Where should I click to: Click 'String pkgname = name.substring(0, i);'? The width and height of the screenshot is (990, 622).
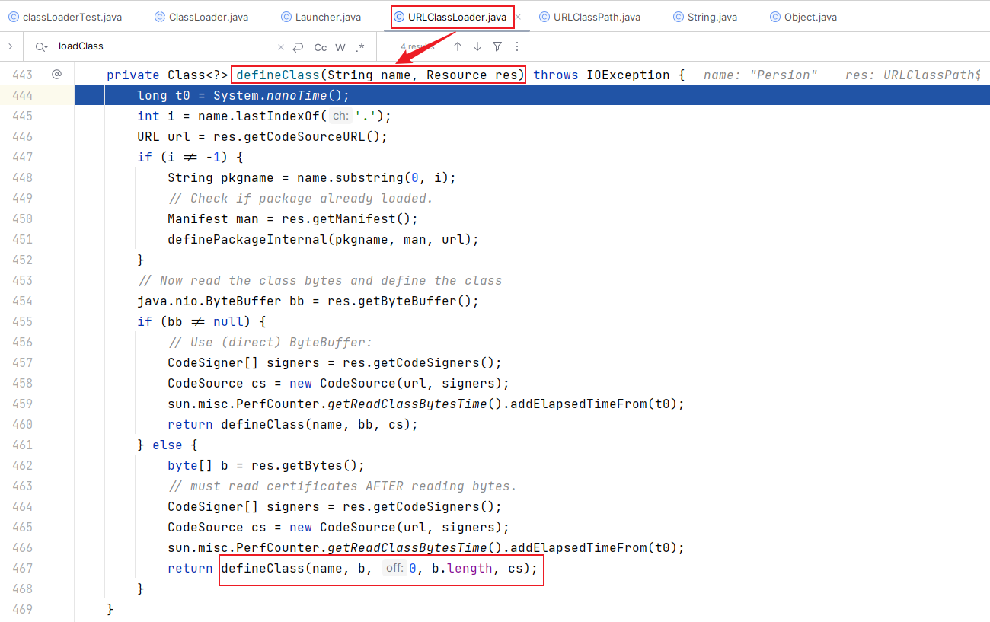click(x=311, y=177)
